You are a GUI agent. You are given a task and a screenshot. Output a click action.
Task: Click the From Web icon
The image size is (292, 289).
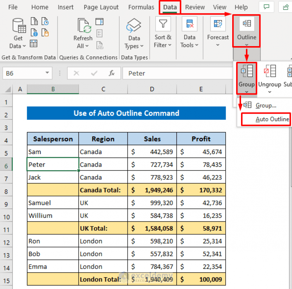(34, 32)
